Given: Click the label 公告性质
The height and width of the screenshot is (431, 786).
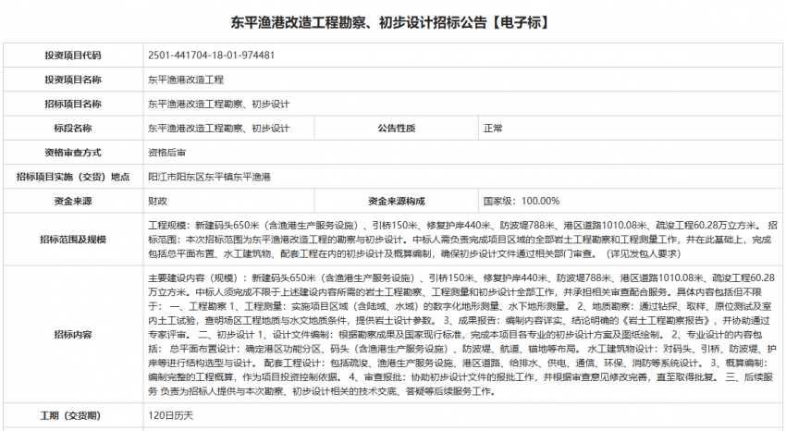Looking at the screenshot, I should click(397, 129).
